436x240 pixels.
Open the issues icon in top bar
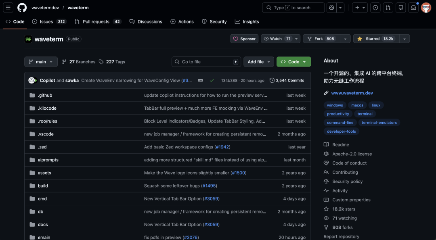click(375, 8)
